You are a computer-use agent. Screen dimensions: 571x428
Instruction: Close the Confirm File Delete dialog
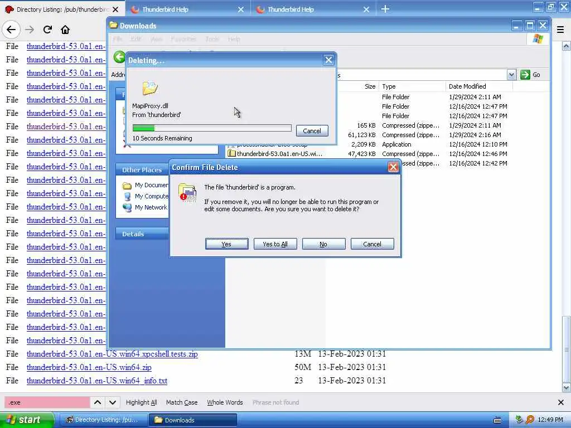tap(393, 167)
